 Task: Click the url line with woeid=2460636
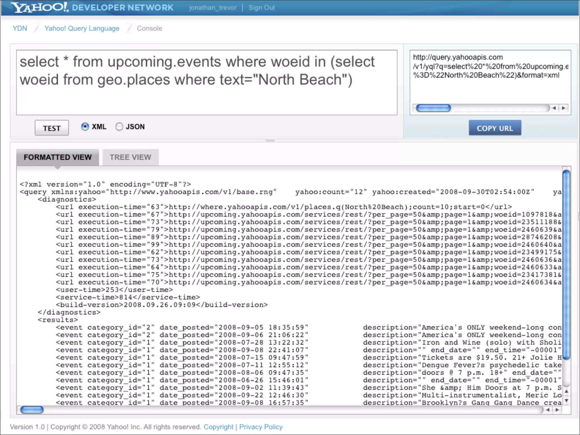coord(309,260)
